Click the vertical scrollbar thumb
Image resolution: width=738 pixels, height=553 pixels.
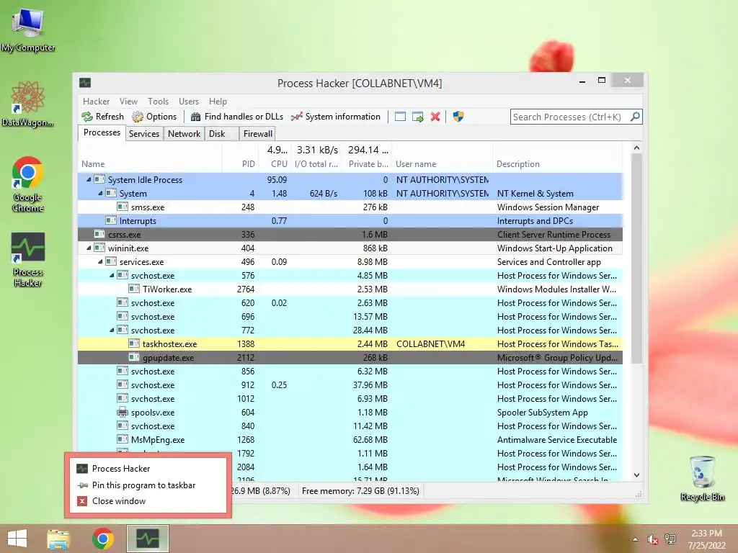tap(636, 258)
